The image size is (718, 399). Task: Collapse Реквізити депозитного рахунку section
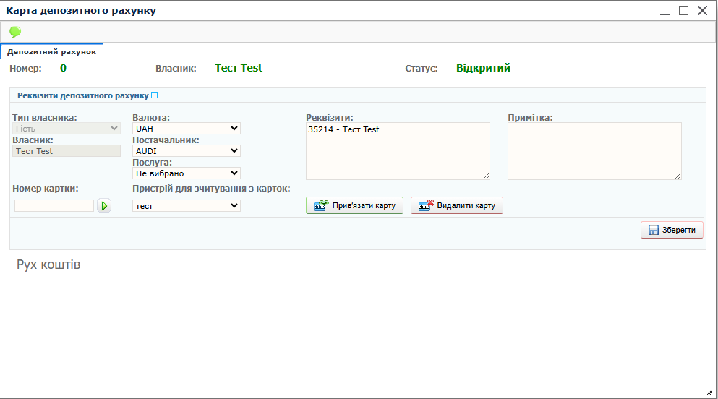(154, 95)
